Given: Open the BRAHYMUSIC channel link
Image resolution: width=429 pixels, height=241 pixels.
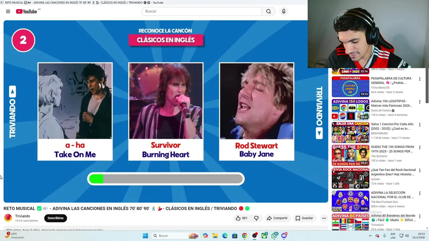Looking at the screenshot, I should click(379, 133).
